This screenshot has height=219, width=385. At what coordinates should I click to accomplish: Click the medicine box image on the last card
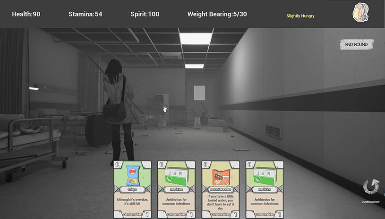[265, 175]
